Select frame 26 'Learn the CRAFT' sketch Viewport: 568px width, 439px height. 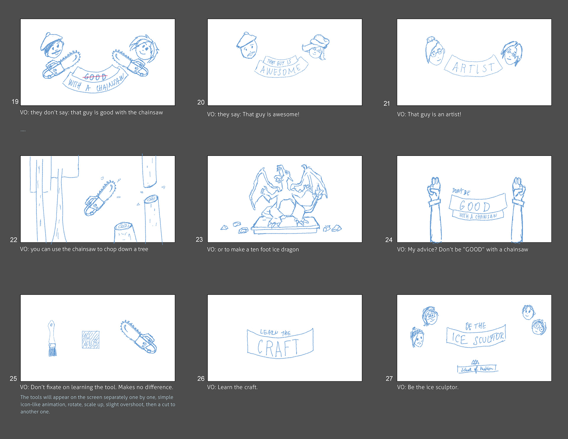(x=285, y=338)
